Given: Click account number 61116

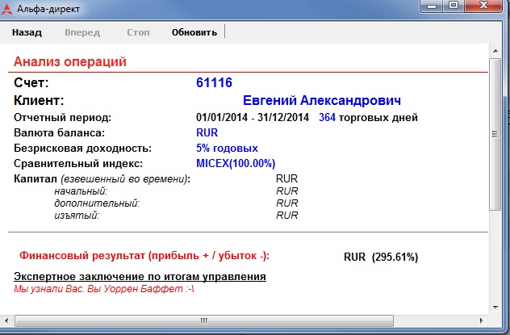Looking at the screenshot, I should pos(214,82).
